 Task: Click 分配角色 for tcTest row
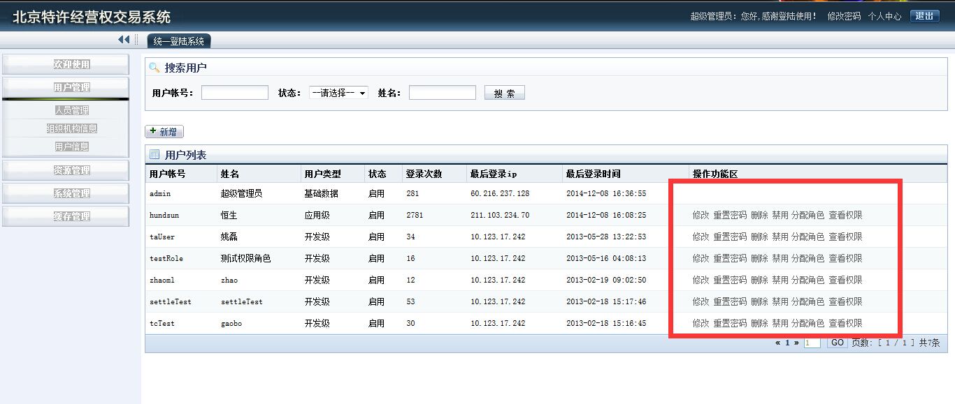[807, 323]
